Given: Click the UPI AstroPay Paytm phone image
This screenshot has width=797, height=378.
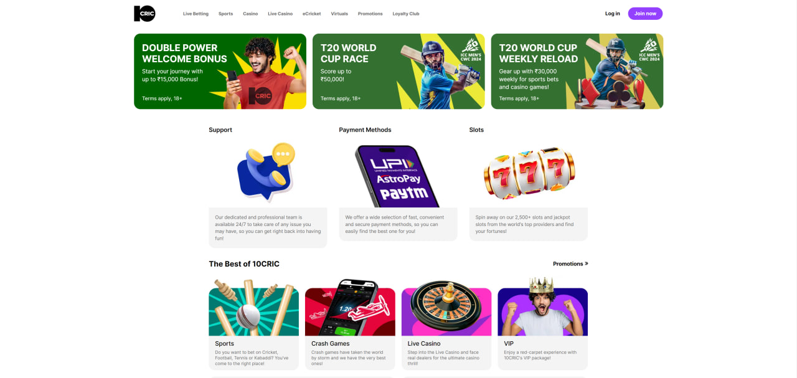Looking at the screenshot, I should (397, 176).
